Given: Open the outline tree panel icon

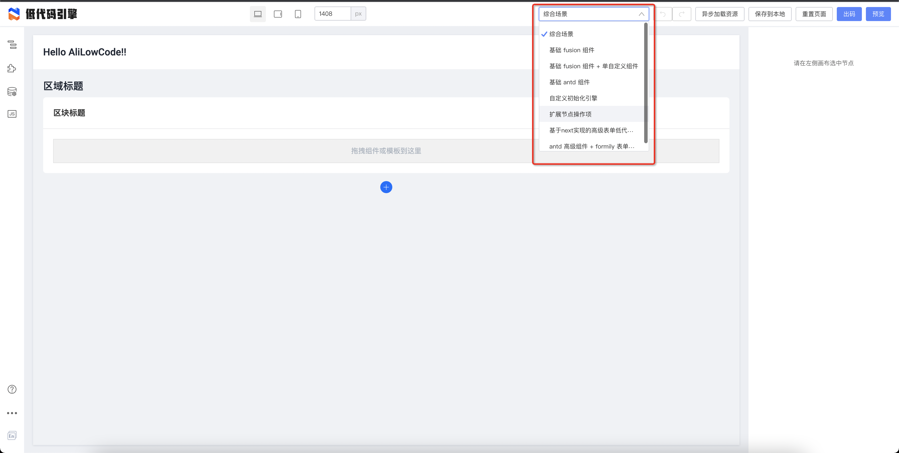Looking at the screenshot, I should click(x=12, y=45).
